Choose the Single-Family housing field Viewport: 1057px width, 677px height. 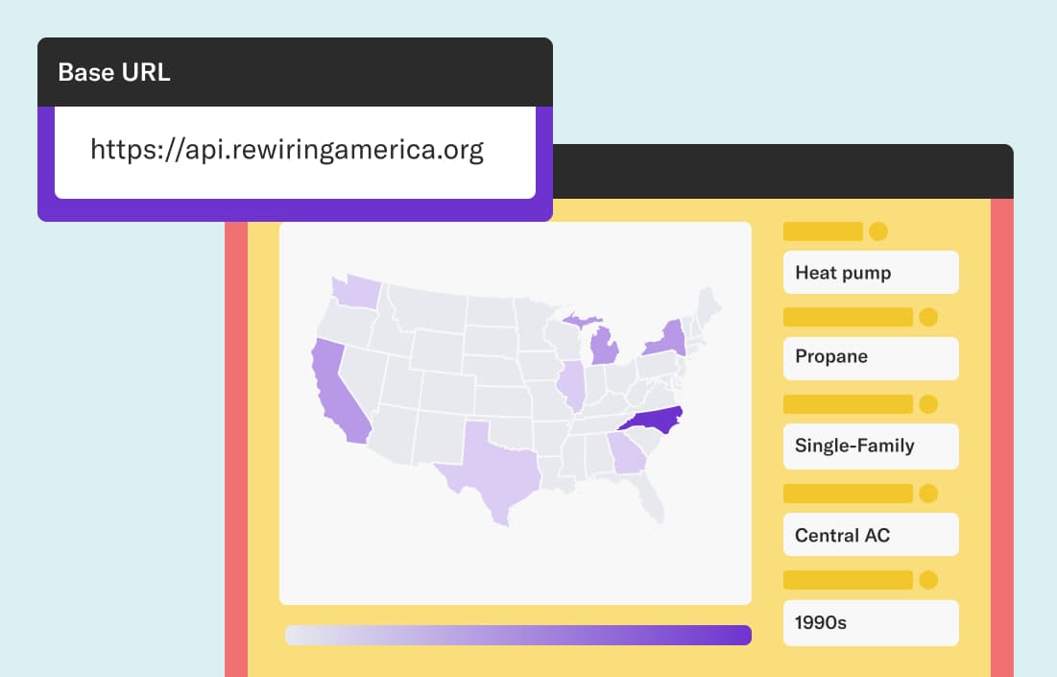871,447
